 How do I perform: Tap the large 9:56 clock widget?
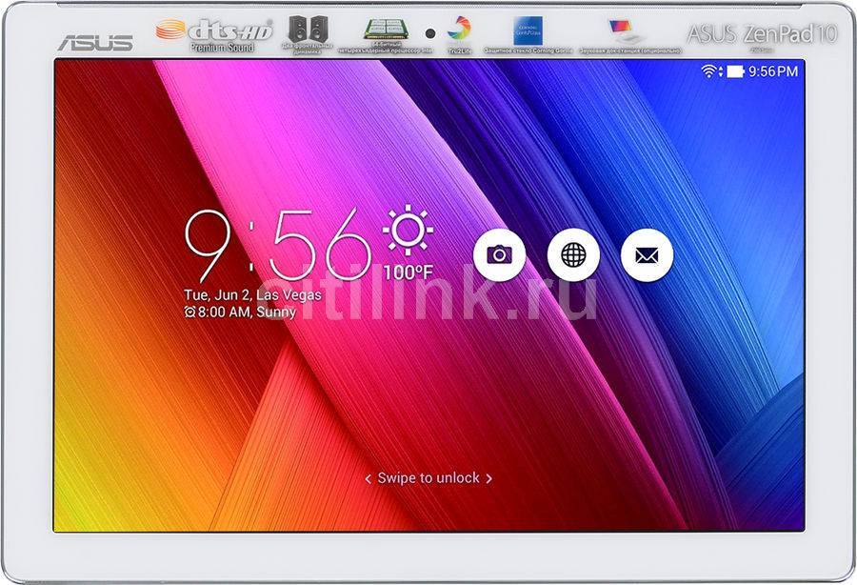[x=278, y=246]
